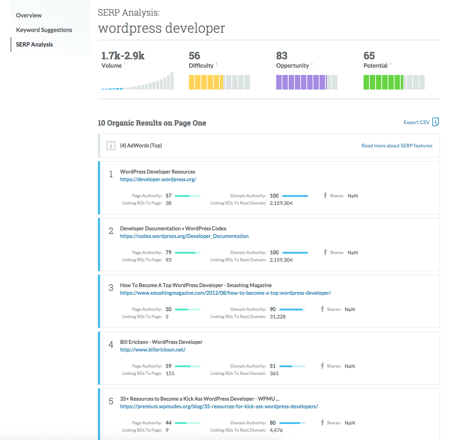Image resolution: width=464 pixels, height=440 pixels.
Task: Click the Volume histogram chart
Action: point(138,82)
